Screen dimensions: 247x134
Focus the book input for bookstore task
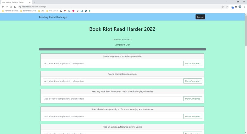(113, 81)
